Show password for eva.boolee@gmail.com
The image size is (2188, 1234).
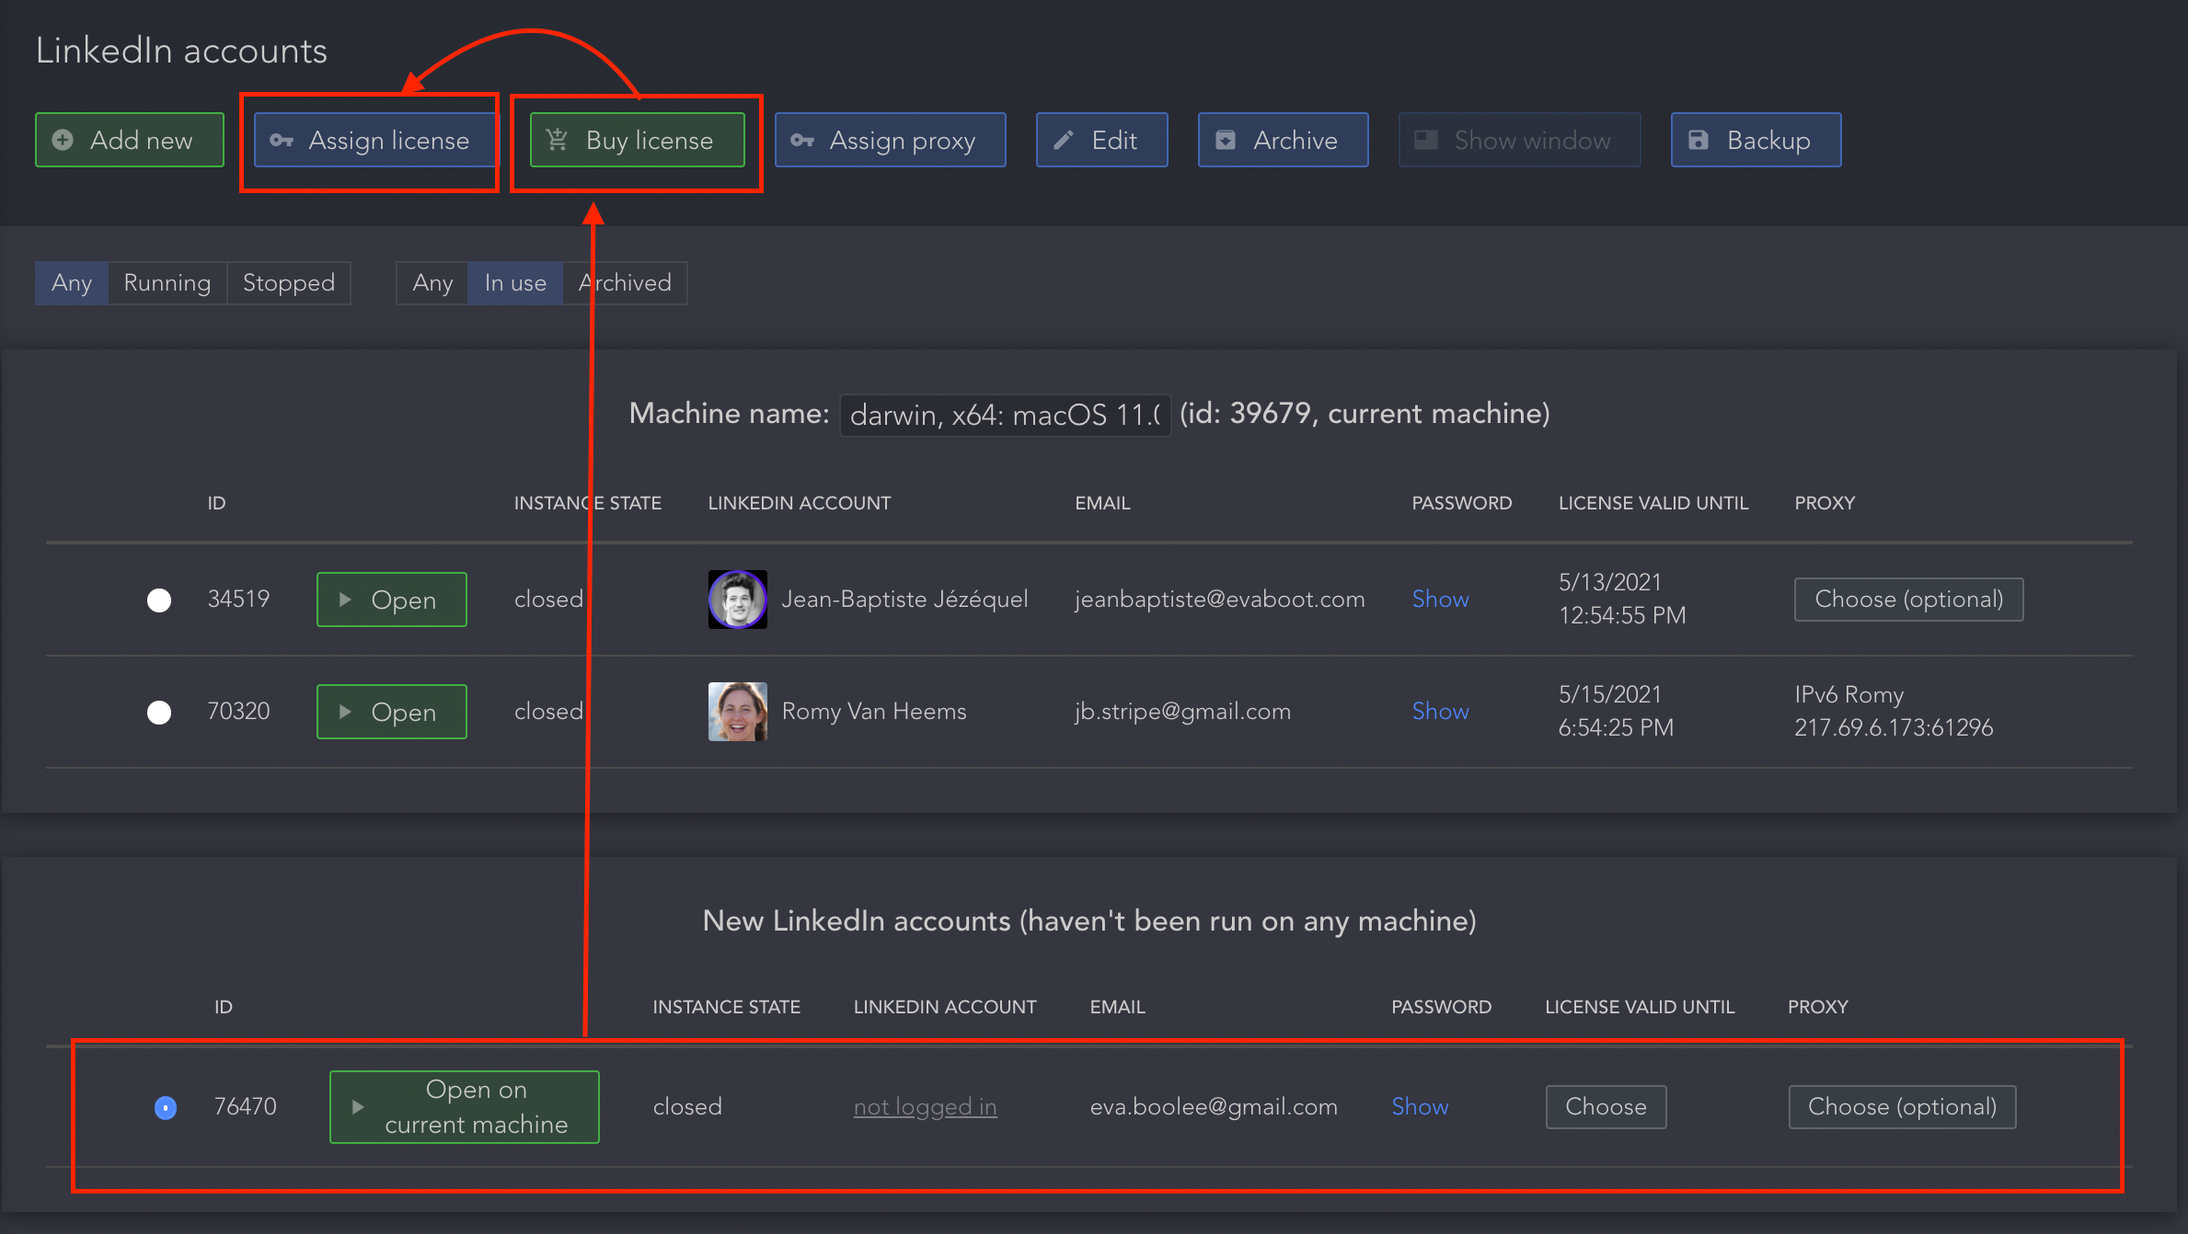1420,1106
